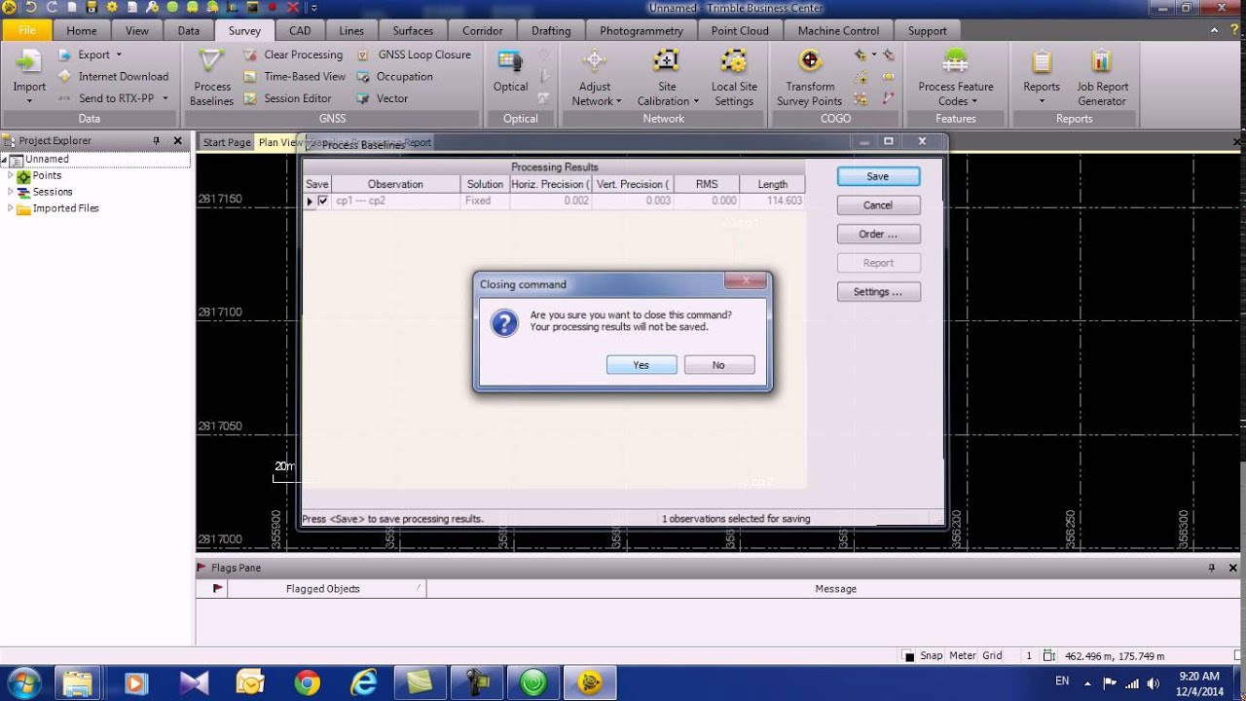
Task: Click the speaker volume tray icon
Action: [x=1154, y=683]
